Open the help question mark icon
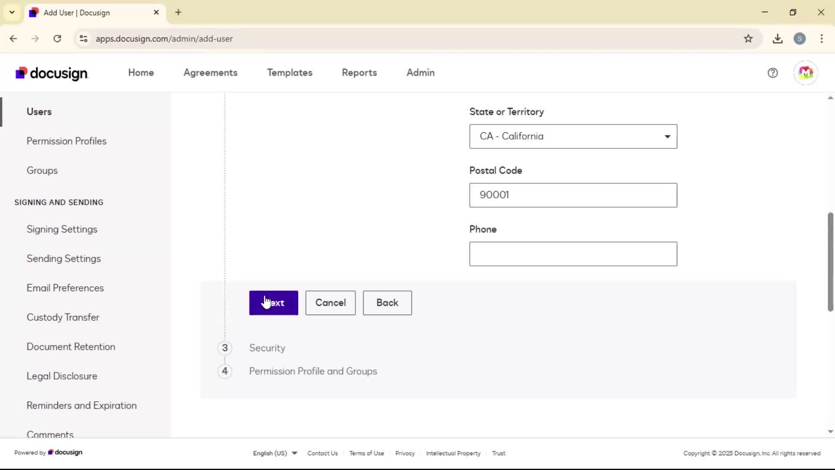The width and height of the screenshot is (835, 470). click(x=772, y=73)
